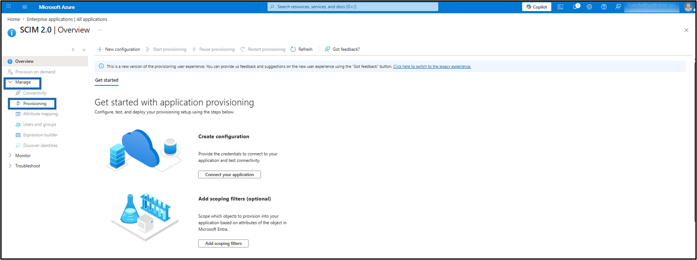Click the legacy experience switch link

(x=432, y=66)
